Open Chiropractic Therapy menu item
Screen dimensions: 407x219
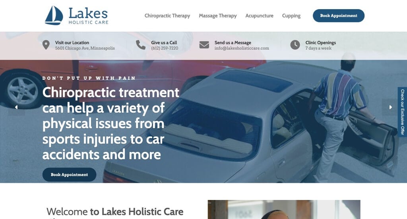point(167,16)
